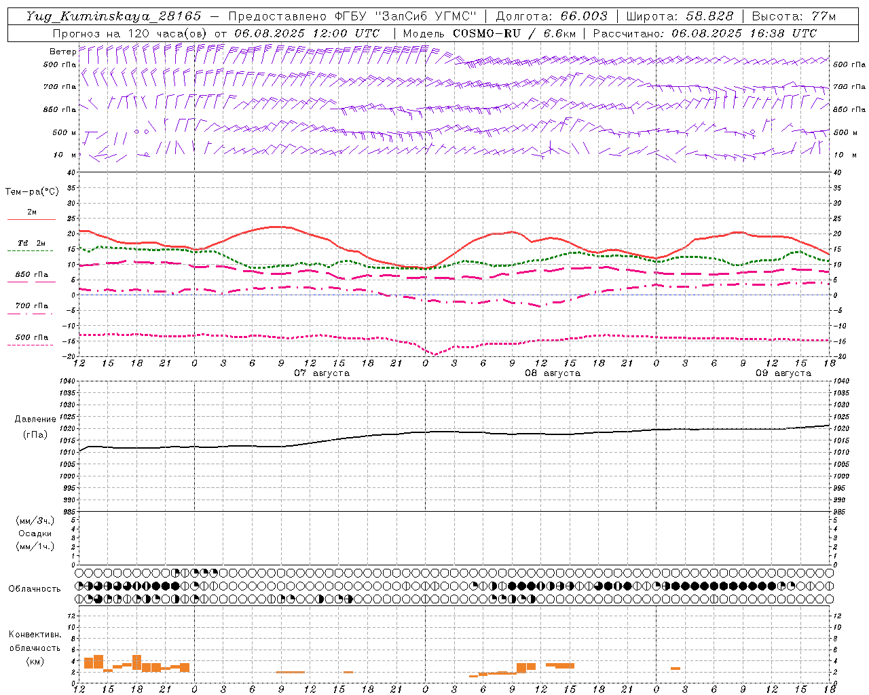Image resolution: width=869 pixels, height=695 pixels.
Task: Click the Конвективн. label
Action: click(x=35, y=635)
